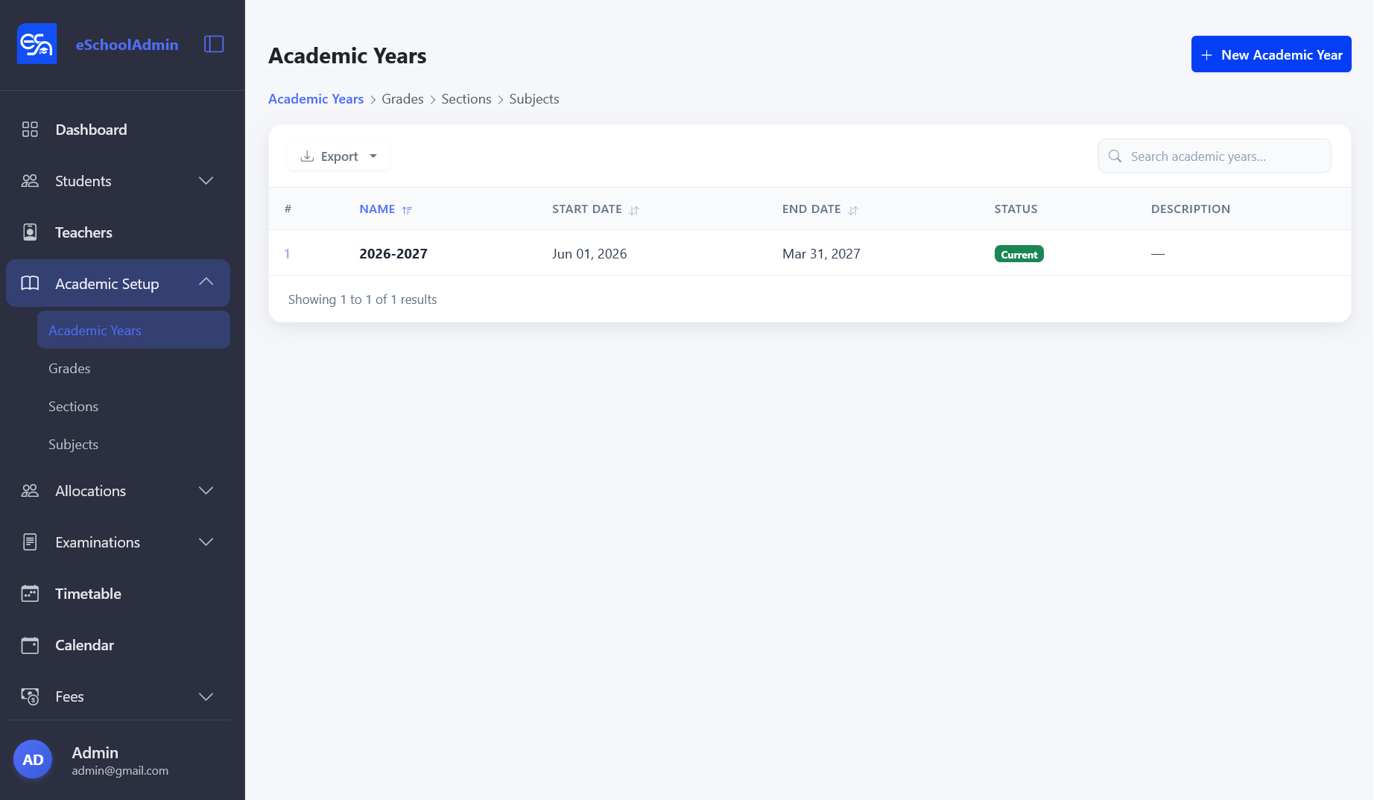Click the Dashboard grid icon
The height and width of the screenshot is (800, 1374).
click(x=30, y=130)
